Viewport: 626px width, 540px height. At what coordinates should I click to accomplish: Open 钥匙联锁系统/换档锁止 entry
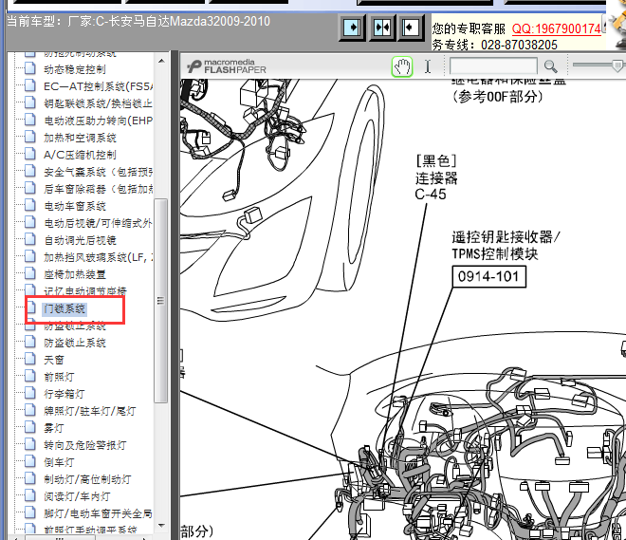click(x=98, y=103)
